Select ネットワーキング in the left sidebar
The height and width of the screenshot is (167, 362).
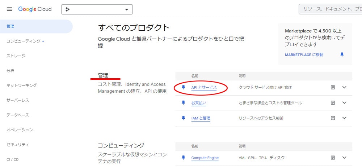tap(22, 85)
